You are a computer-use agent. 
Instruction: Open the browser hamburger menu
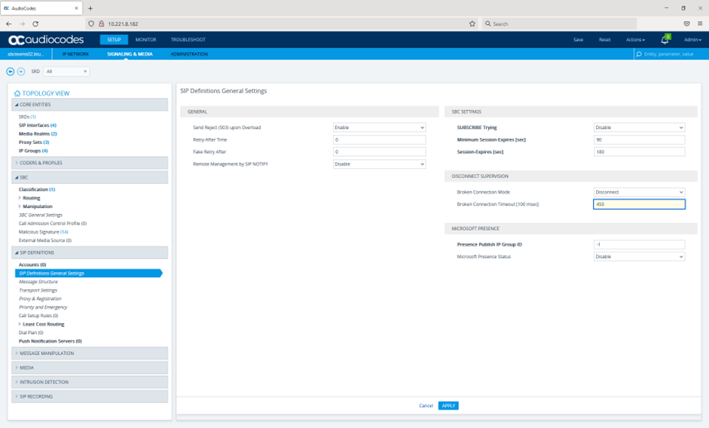coord(700,23)
